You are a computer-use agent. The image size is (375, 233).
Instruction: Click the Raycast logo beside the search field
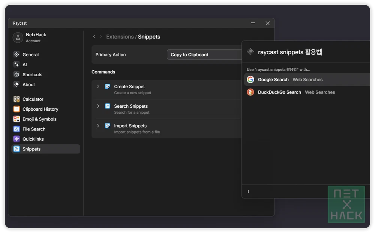pyautogui.click(x=250, y=52)
